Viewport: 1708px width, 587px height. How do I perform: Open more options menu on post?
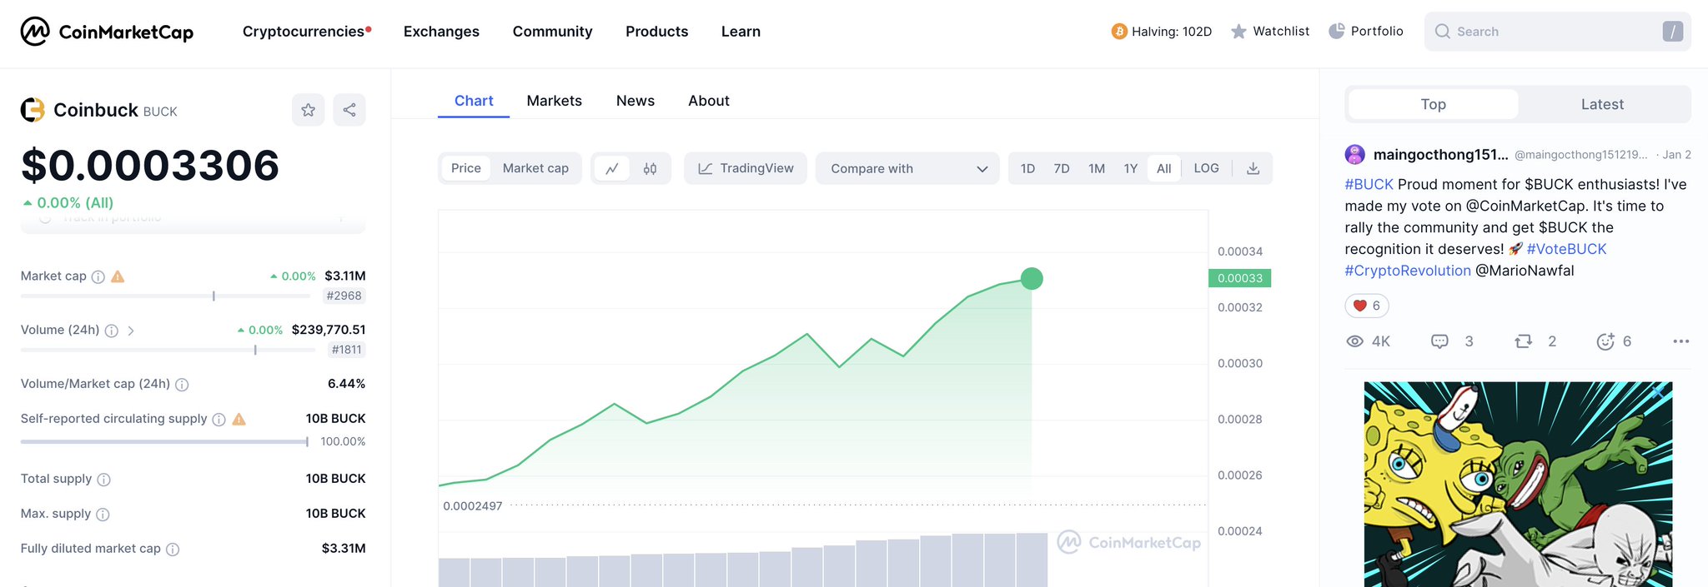tap(1680, 341)
